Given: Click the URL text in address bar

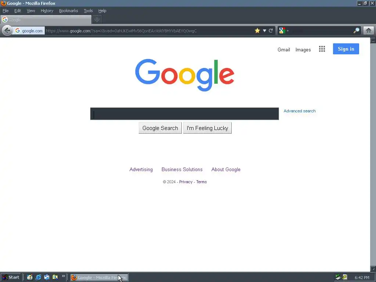Looking at the screenshot, I should coord(121,31).
